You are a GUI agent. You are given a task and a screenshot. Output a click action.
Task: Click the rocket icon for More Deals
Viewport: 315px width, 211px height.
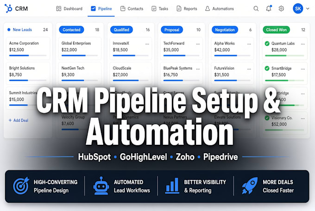coord(250,186)
